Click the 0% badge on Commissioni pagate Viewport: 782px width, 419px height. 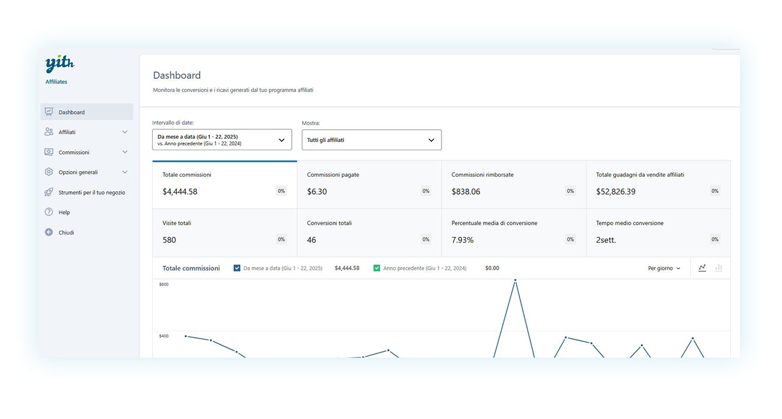(x=426, y=191)
